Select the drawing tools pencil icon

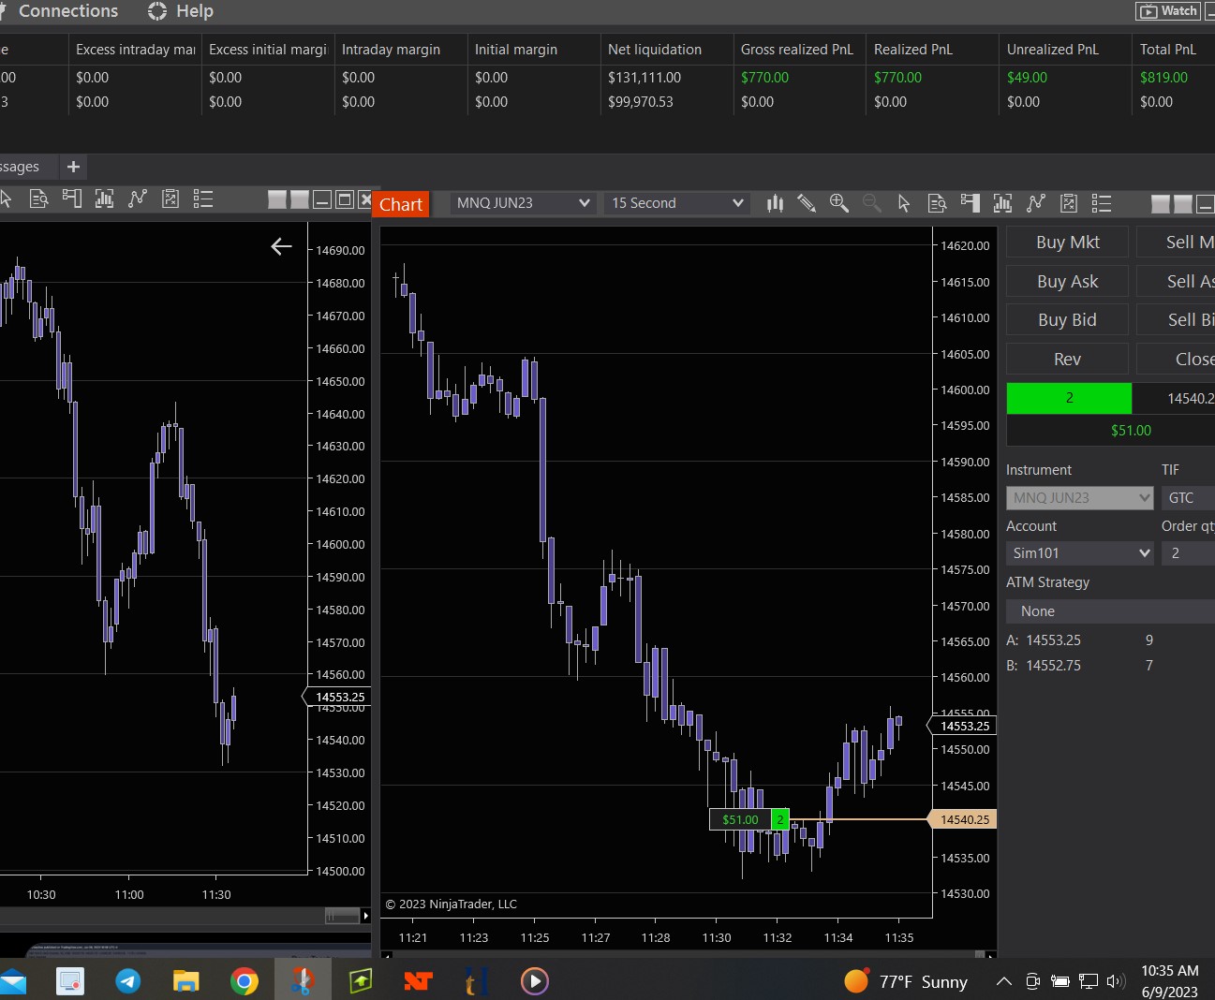coord(806,203)
